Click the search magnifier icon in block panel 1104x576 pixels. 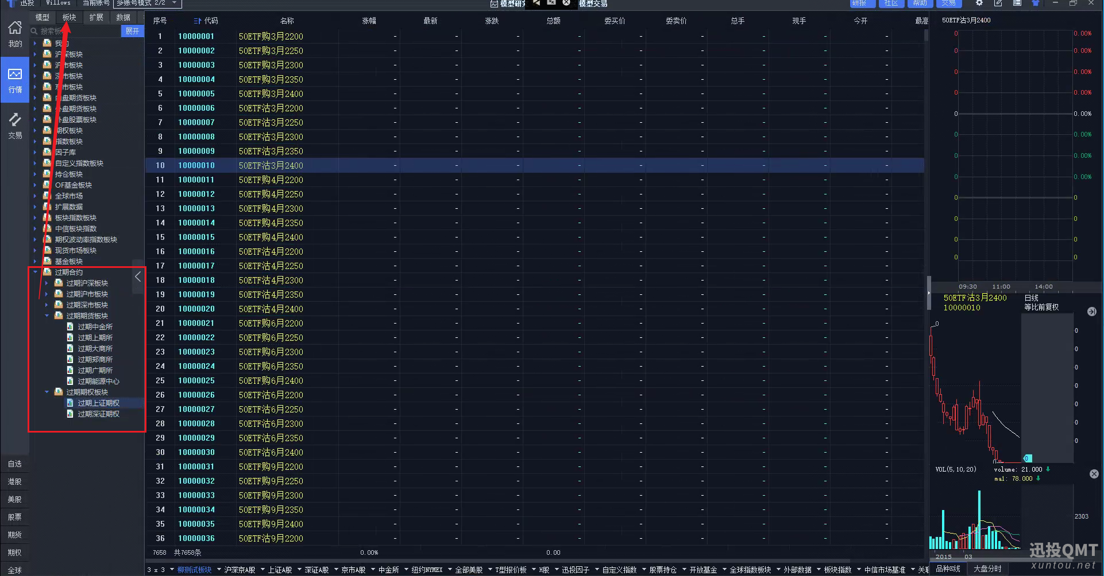(x=34, y=31)
